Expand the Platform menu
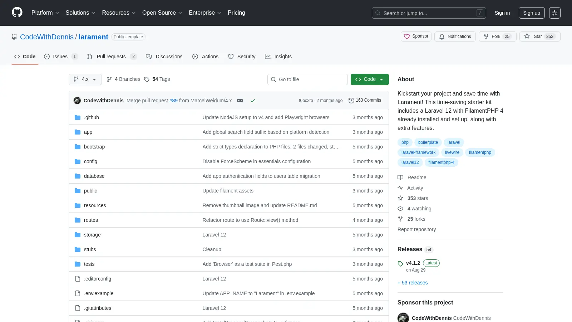This screenshot has height=322, width=572. coord(45,13)
